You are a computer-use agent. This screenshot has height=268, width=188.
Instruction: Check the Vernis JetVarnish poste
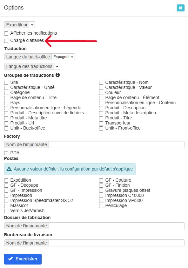coord(6,211)
